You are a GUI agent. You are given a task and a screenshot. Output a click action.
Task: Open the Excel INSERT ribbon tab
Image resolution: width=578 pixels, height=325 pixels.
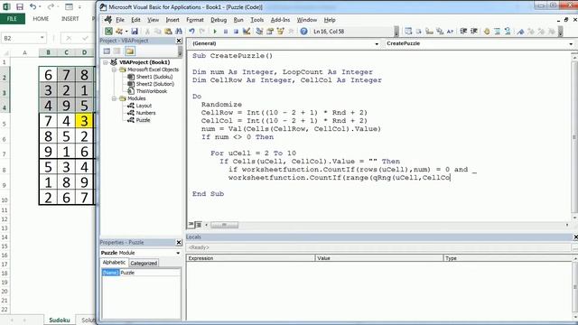(x=70, y=19)
